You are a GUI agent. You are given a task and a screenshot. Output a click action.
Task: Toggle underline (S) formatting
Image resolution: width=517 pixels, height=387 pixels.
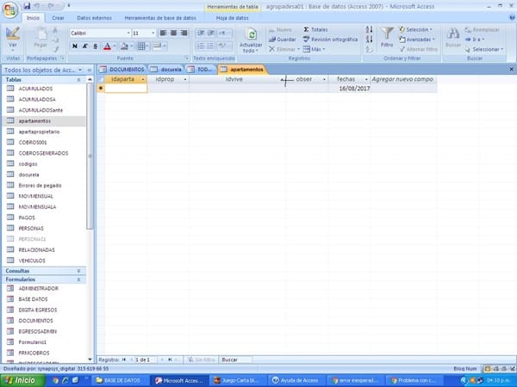click(x=96, y=46)
